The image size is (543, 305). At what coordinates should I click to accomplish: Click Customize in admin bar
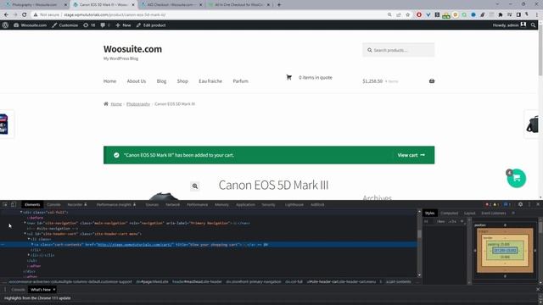tap(65, 25)
